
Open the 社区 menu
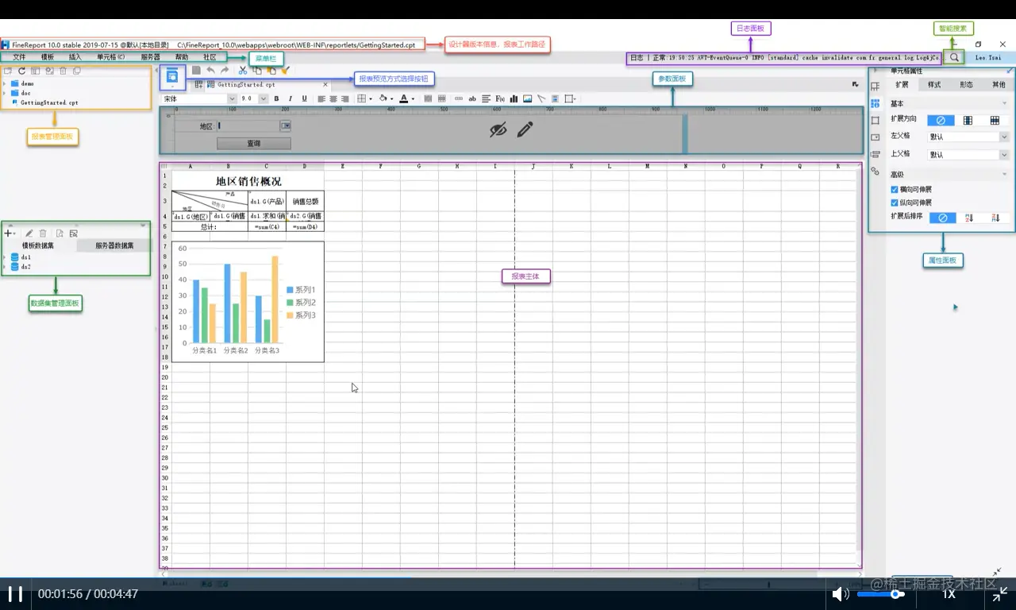[x=210, y=57]
